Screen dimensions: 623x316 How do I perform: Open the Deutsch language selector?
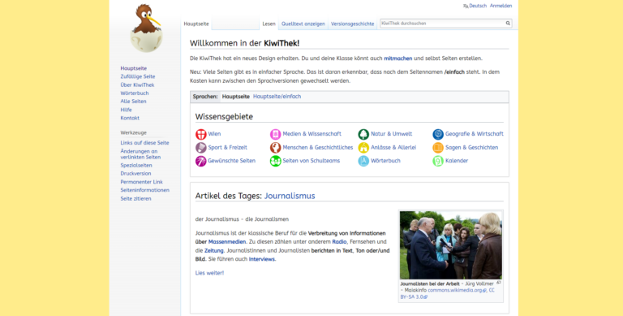(475, 6)
